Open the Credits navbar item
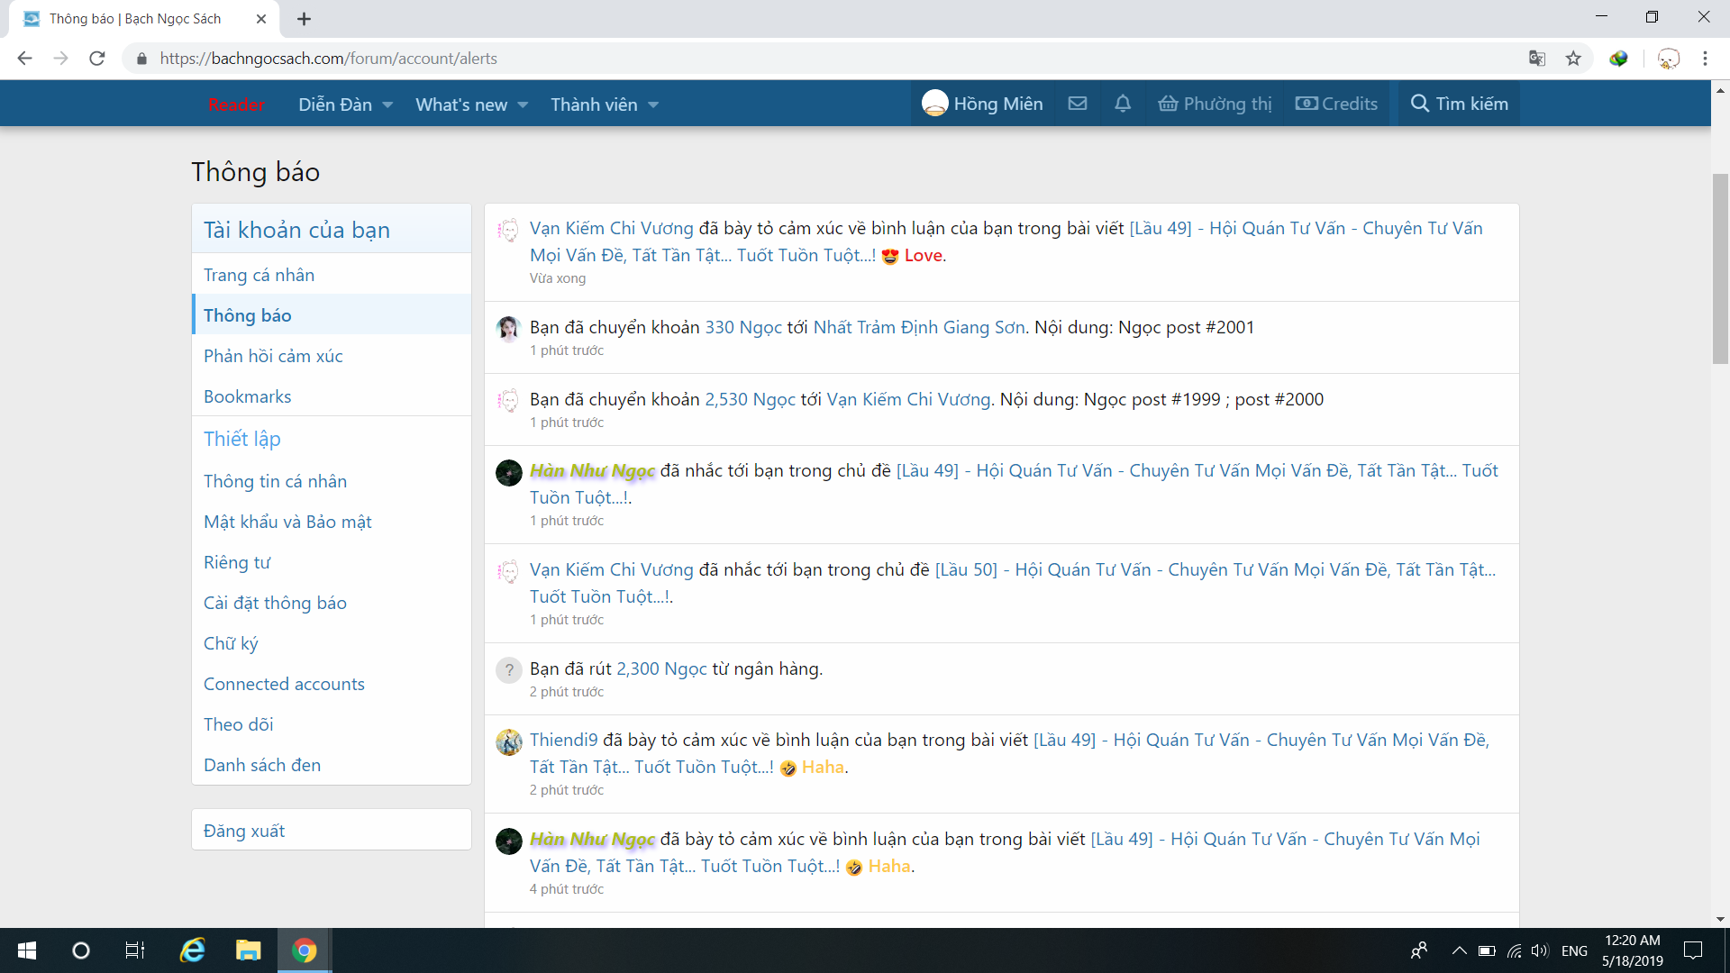 pyautogui.click(x=1337, y=104)
